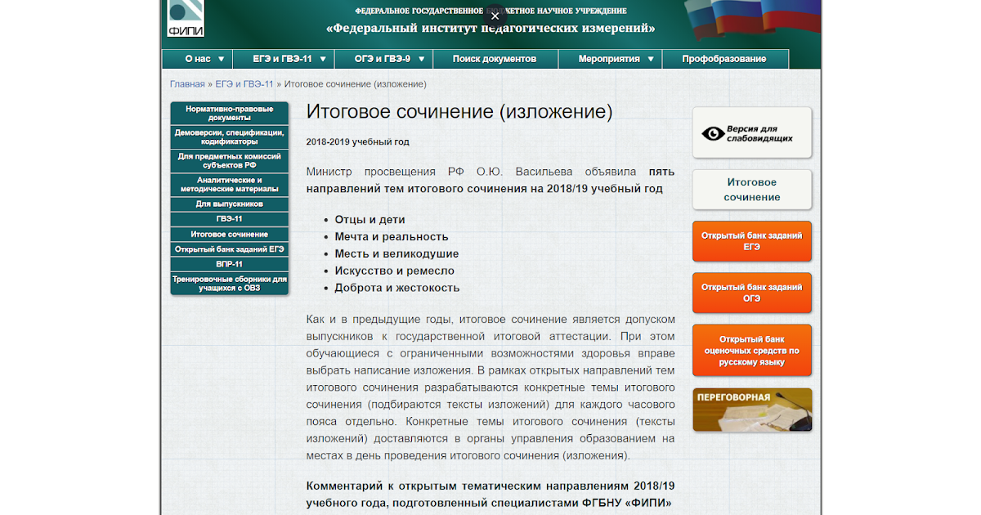Open Демоверсии, спецификации, кодификаторы

pos(230,137)
